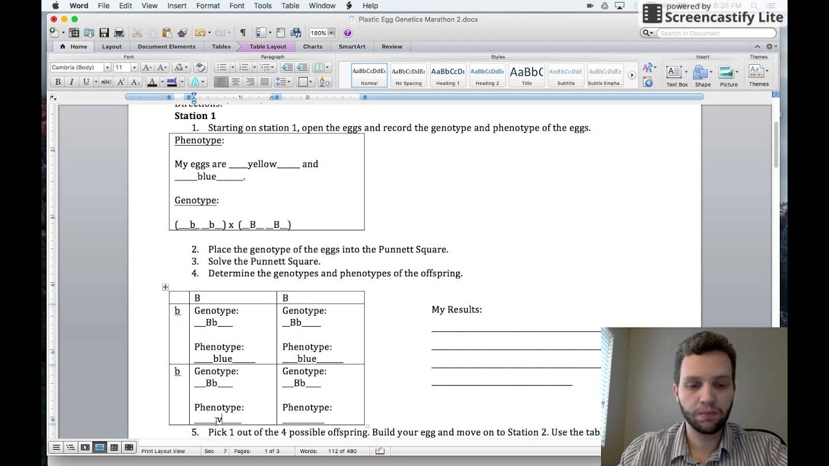The image size is (829, 466).
Task: Click the Format Painter brush icon
Action: [x=182, y=32]
